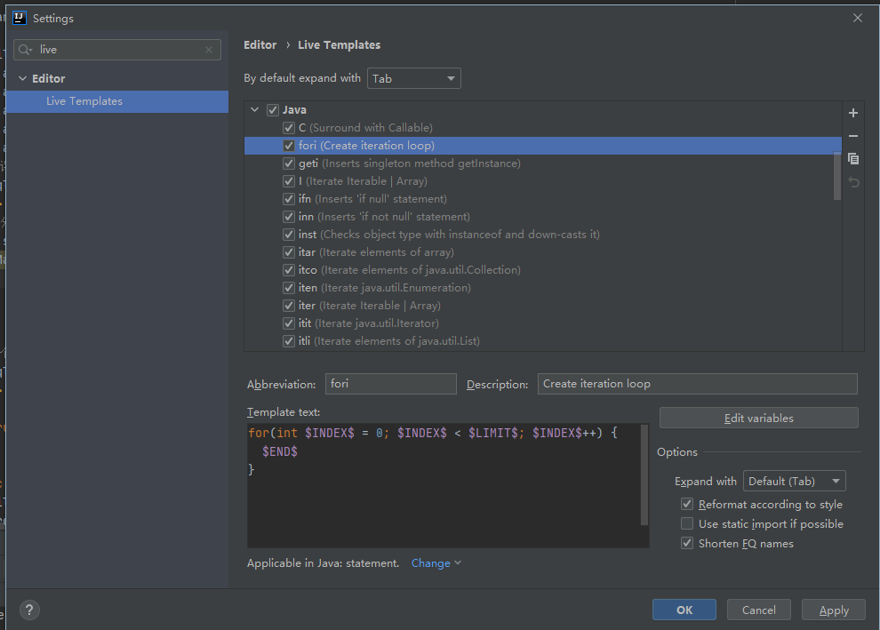Select the inst instanceof template row

pyautogui.click(x=543, y=235)
